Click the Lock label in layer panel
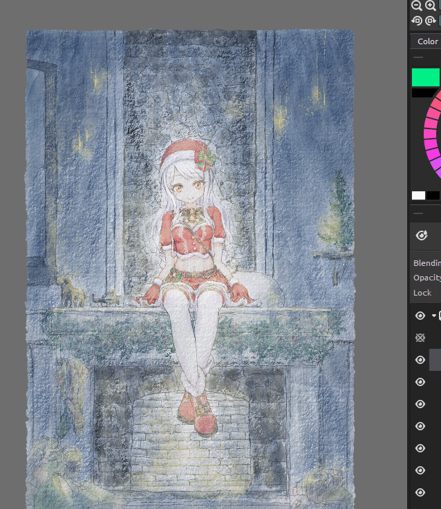This screenshot has height=509, width=441. (422, 292)
